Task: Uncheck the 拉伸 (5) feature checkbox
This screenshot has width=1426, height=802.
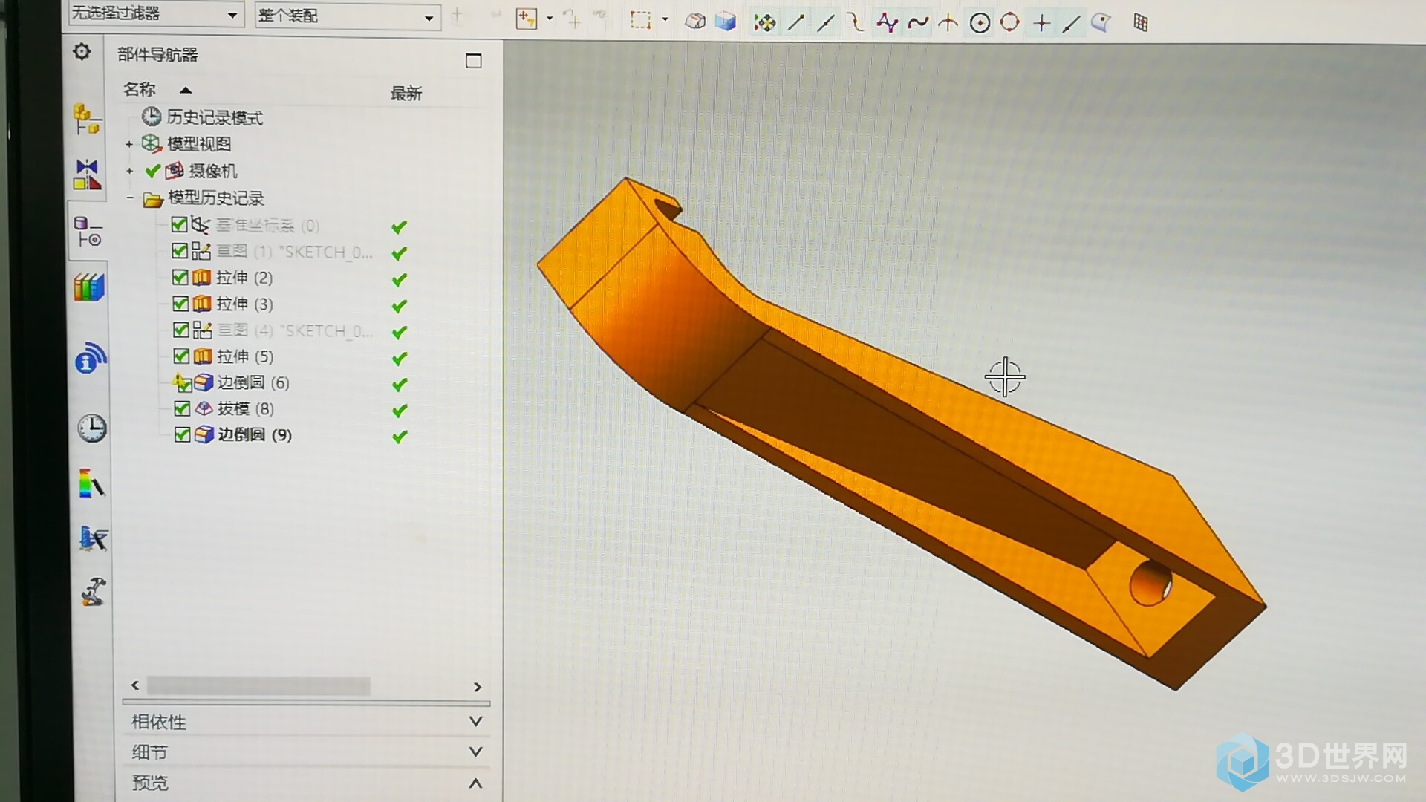Action: point(180,356)
